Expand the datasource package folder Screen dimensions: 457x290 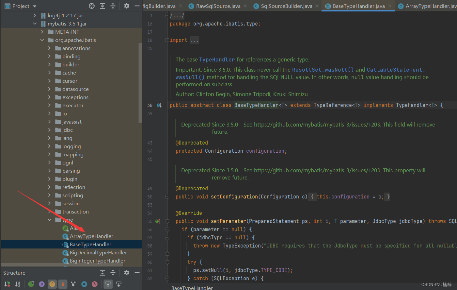49,89
